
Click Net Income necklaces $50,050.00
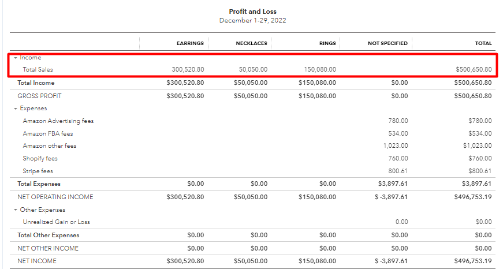pyautogui.click(x=251, y=261)
